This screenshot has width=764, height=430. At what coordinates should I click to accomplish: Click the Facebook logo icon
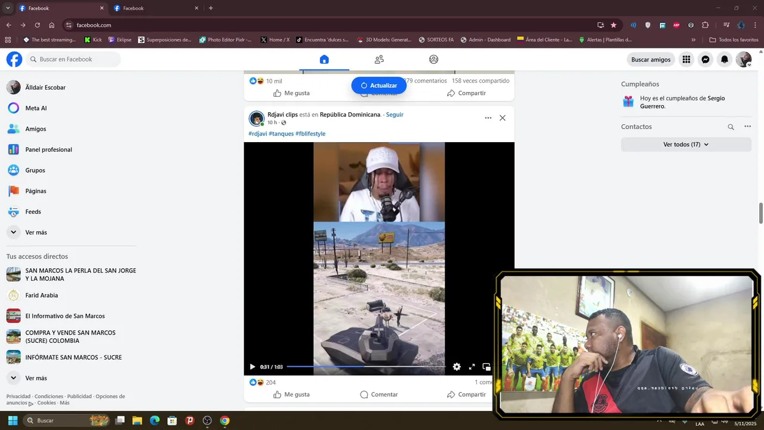14,59
